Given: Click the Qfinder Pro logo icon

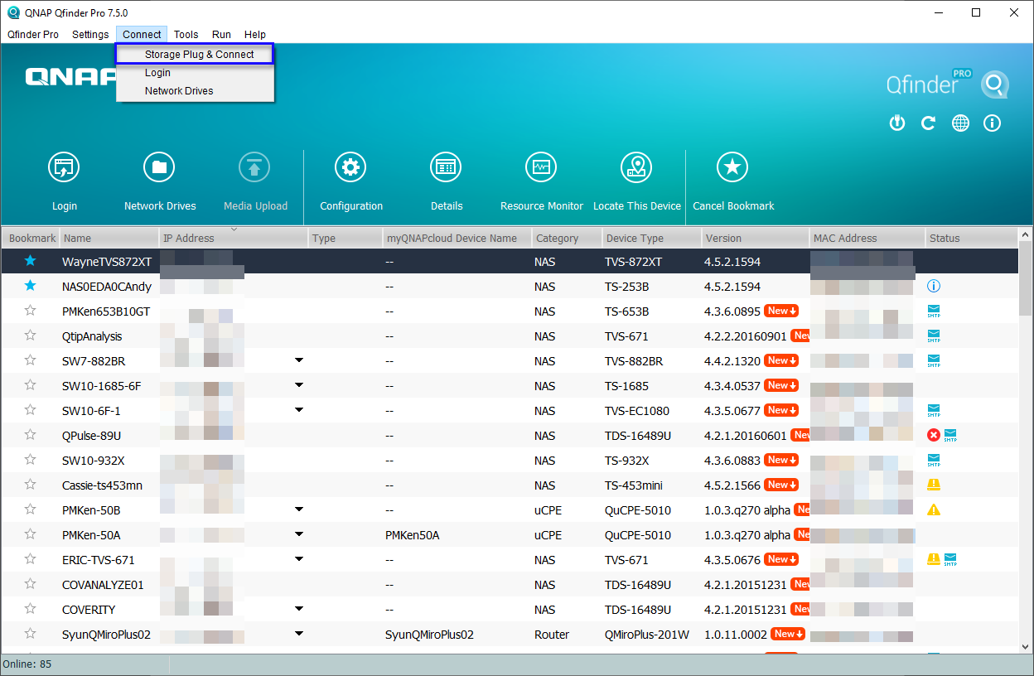Looking at the screenshot, I should pyautogui.click(x=995, y=84).
